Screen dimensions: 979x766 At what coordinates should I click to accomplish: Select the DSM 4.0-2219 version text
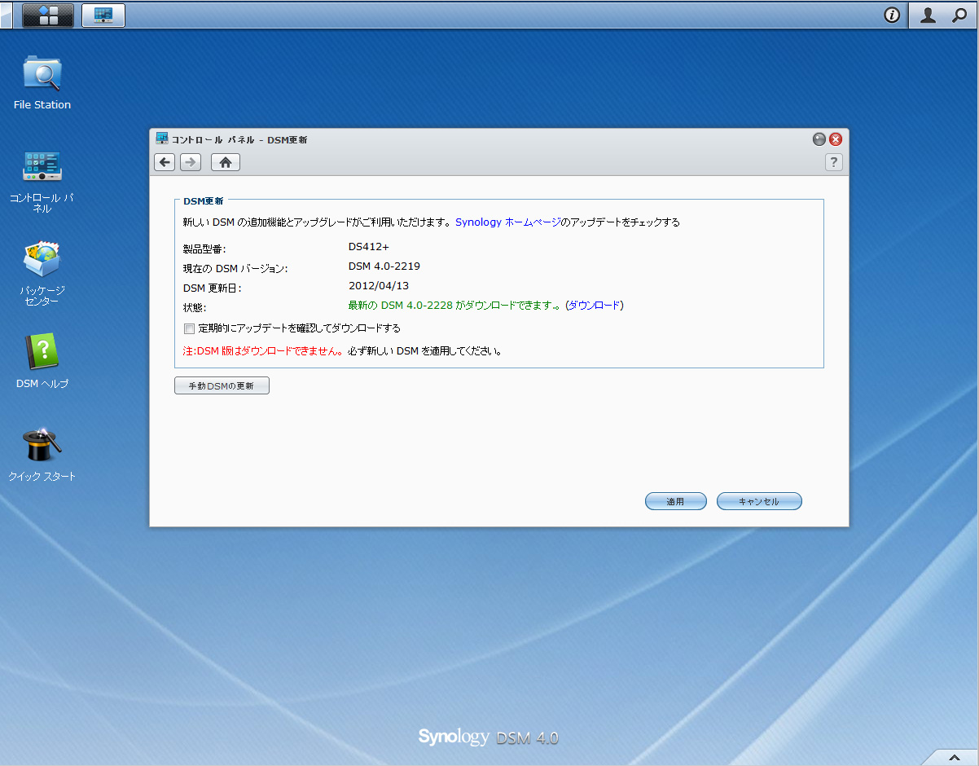(x=384, y=266)
